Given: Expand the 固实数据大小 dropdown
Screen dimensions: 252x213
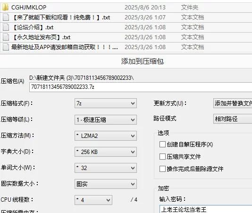Looking at the screenshot, I should 106,184.
